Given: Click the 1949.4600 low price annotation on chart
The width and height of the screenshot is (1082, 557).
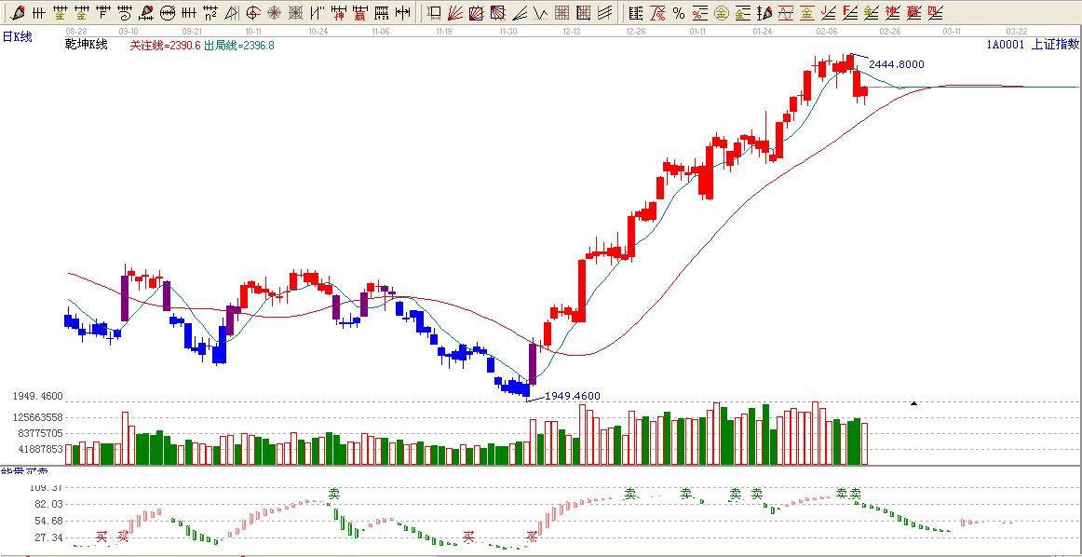Looking at the screenshot, I should (x=572, y=396).
